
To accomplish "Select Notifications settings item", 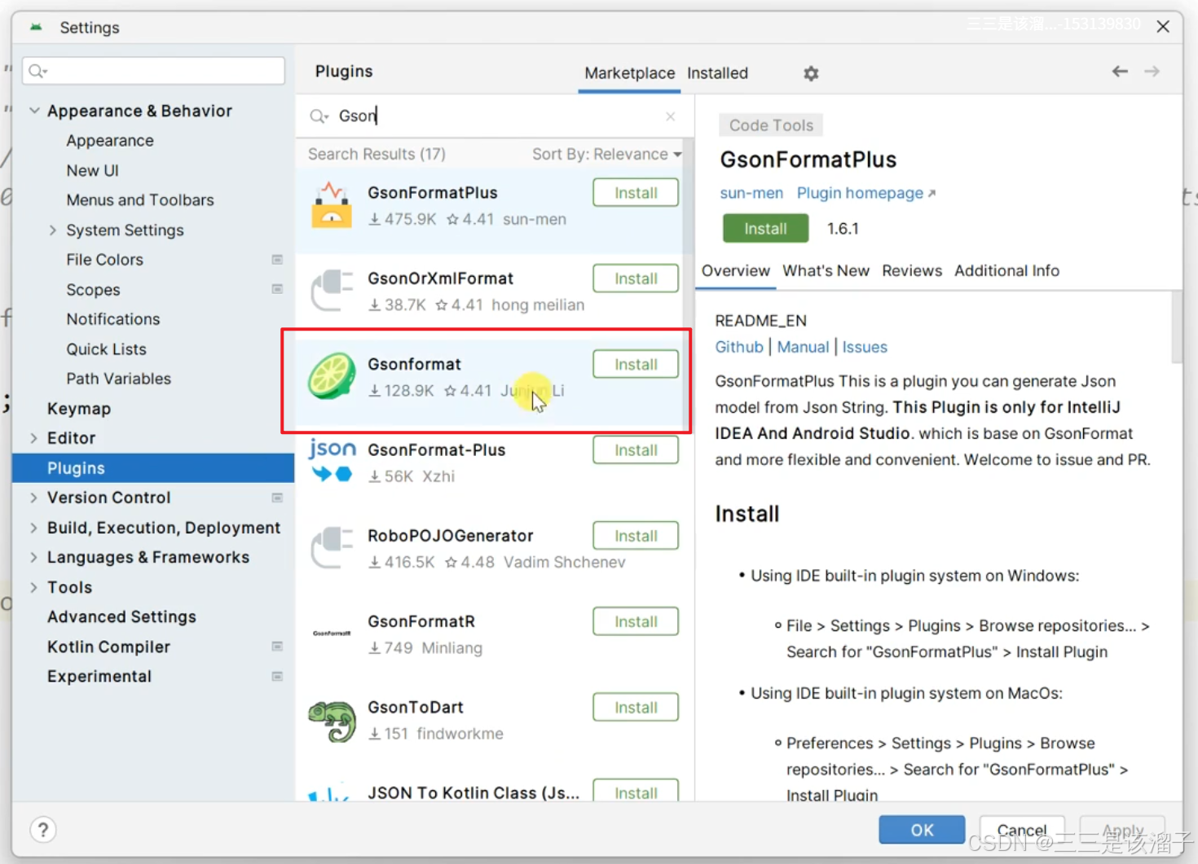I will [113, 319].
